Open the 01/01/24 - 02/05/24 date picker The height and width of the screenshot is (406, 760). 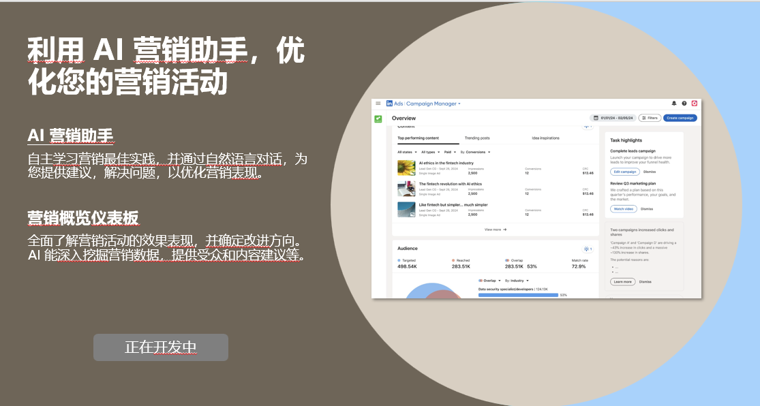[x=613, y=118]
